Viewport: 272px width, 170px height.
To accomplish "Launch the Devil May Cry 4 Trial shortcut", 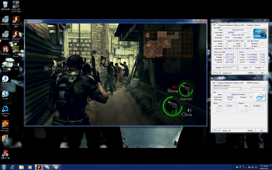I will pos(16,7).
